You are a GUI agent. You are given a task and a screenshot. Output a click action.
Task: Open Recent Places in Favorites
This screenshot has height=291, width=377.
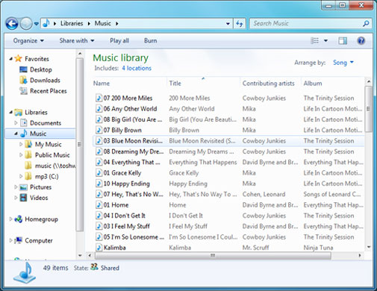click(49, 91)
